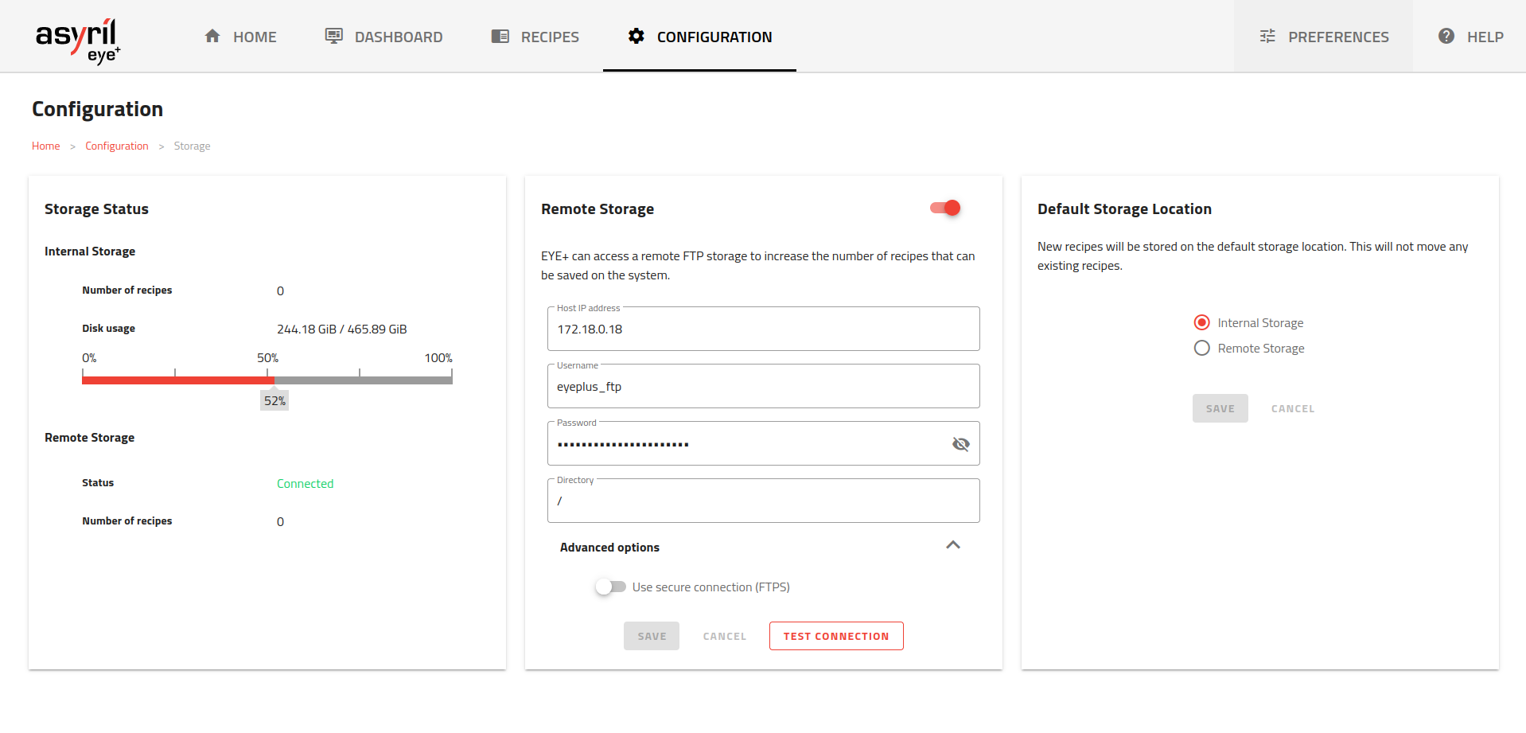Screen dimensions: 1526x733
Task: Click the Recipes book icon
Action: coord(500,37)
